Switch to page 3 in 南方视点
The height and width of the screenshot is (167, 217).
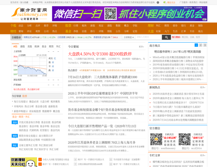click(205, 45)
